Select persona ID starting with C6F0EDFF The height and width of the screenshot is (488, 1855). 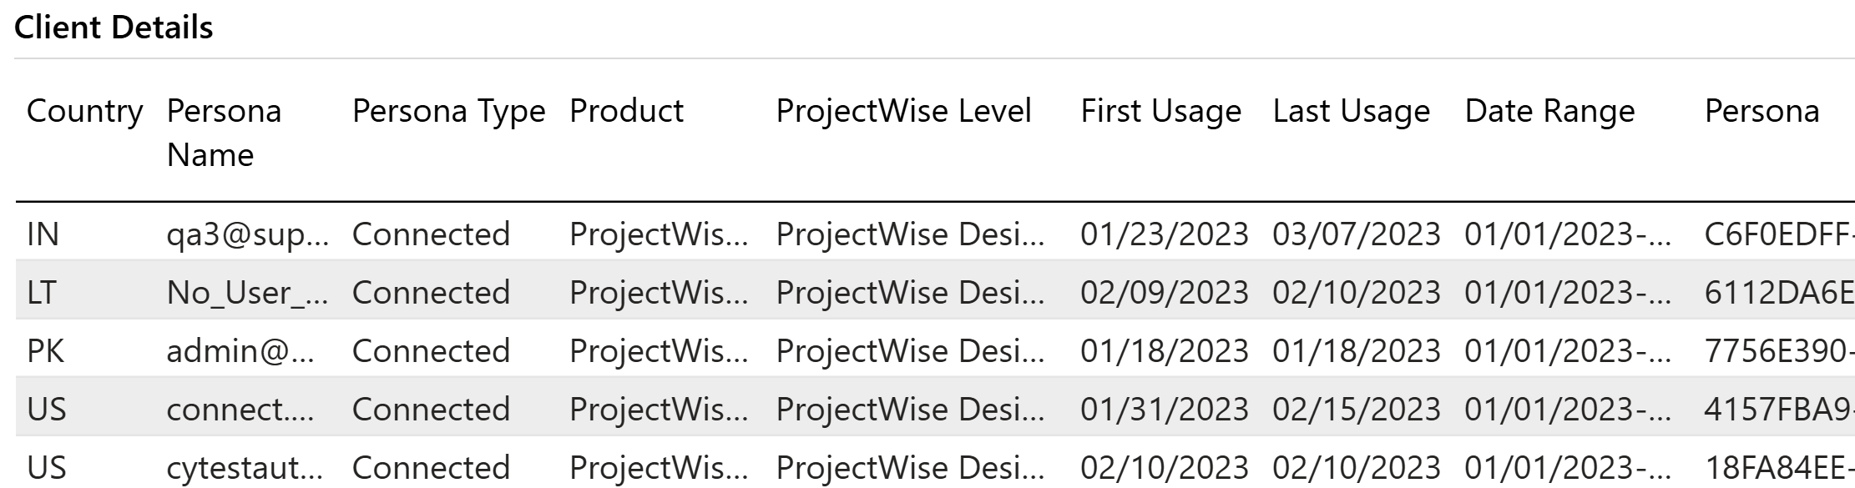(1779, 234)
